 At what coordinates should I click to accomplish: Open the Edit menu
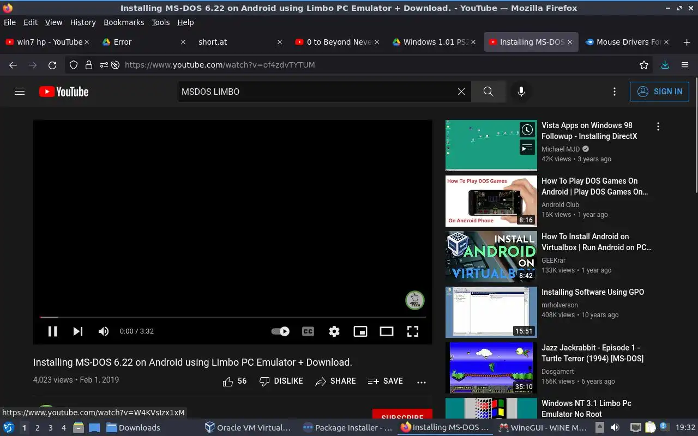coord(31,22)
